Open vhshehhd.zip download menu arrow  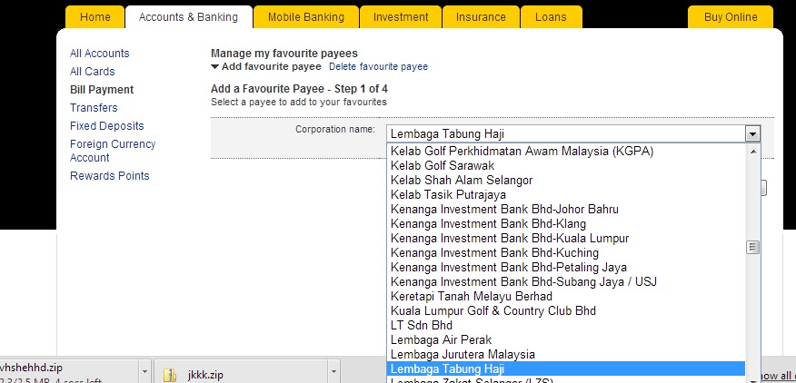[144, 372]
